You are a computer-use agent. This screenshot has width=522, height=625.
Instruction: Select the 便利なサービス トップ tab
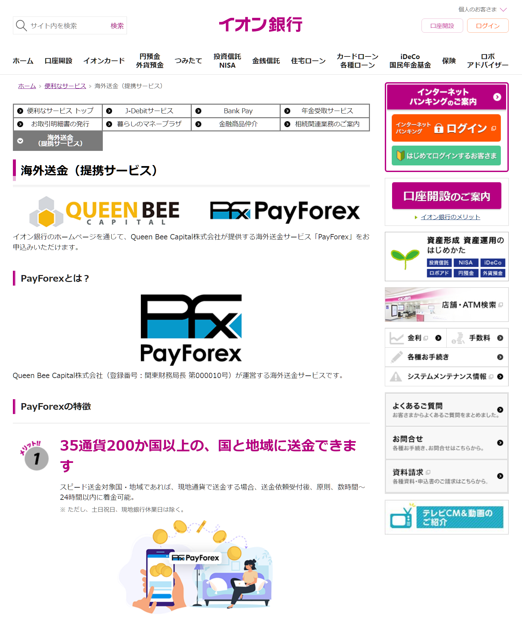click(x=58, y=111)
